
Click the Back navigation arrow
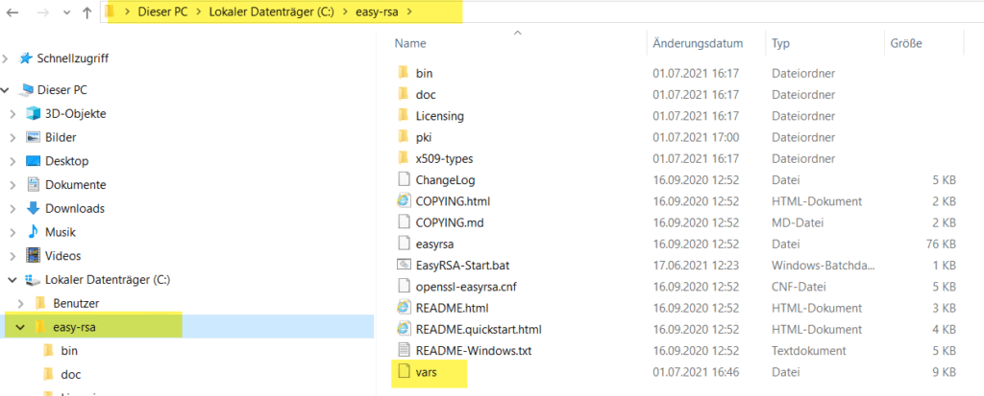12,12
